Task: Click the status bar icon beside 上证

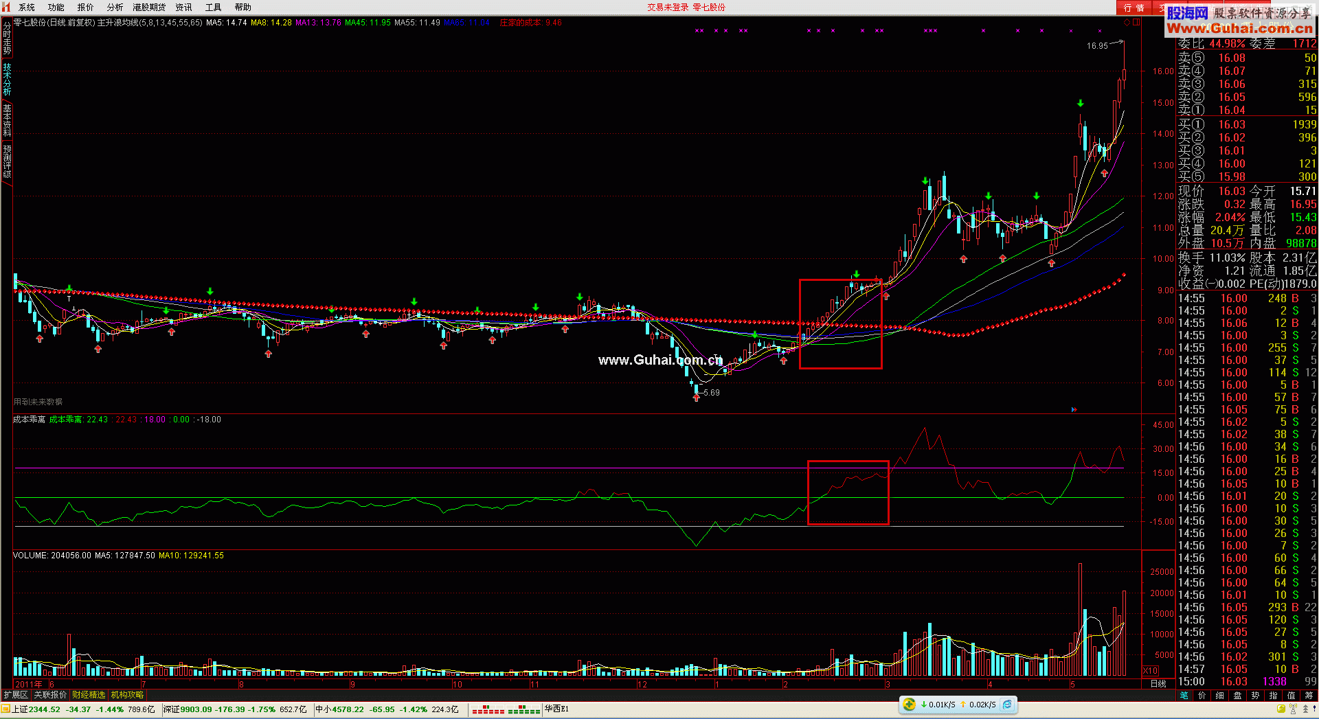Action: pyautogui.click(x=6, y=709)
